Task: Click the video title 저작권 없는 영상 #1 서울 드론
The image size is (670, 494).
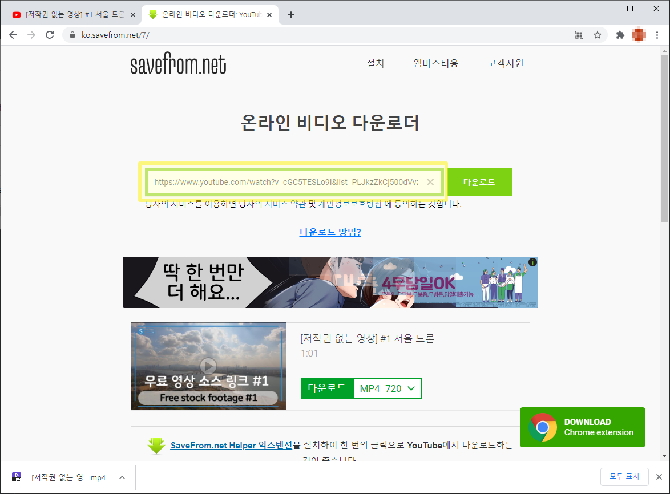Action: [x=368, y=339]
